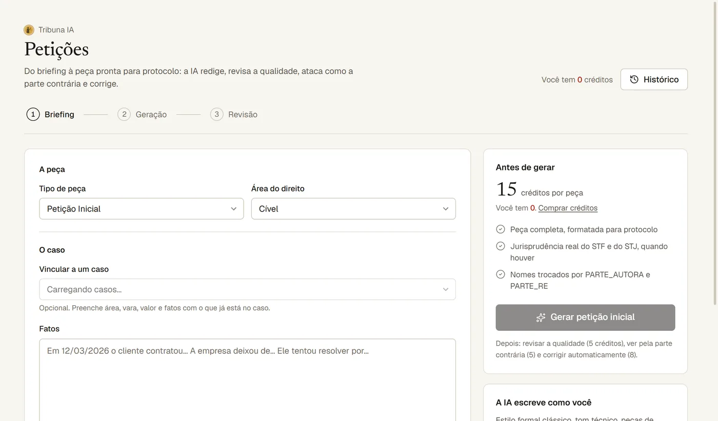Click step 3 circle for Revisão
The height and width of the screenshot is (421, 718).
(x=216, y=114)
